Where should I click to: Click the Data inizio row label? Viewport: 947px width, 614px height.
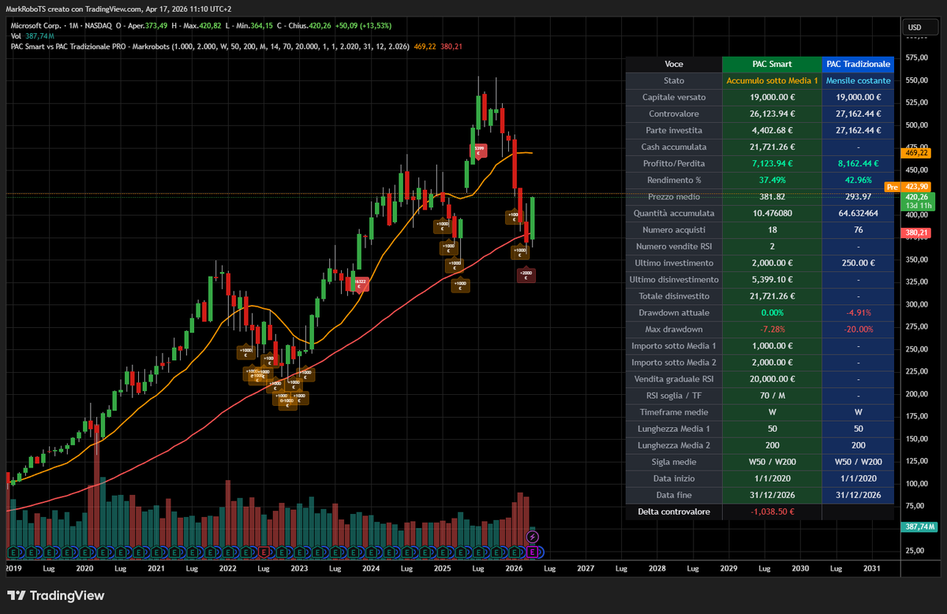pyautogui.click(x=674, y=478)
